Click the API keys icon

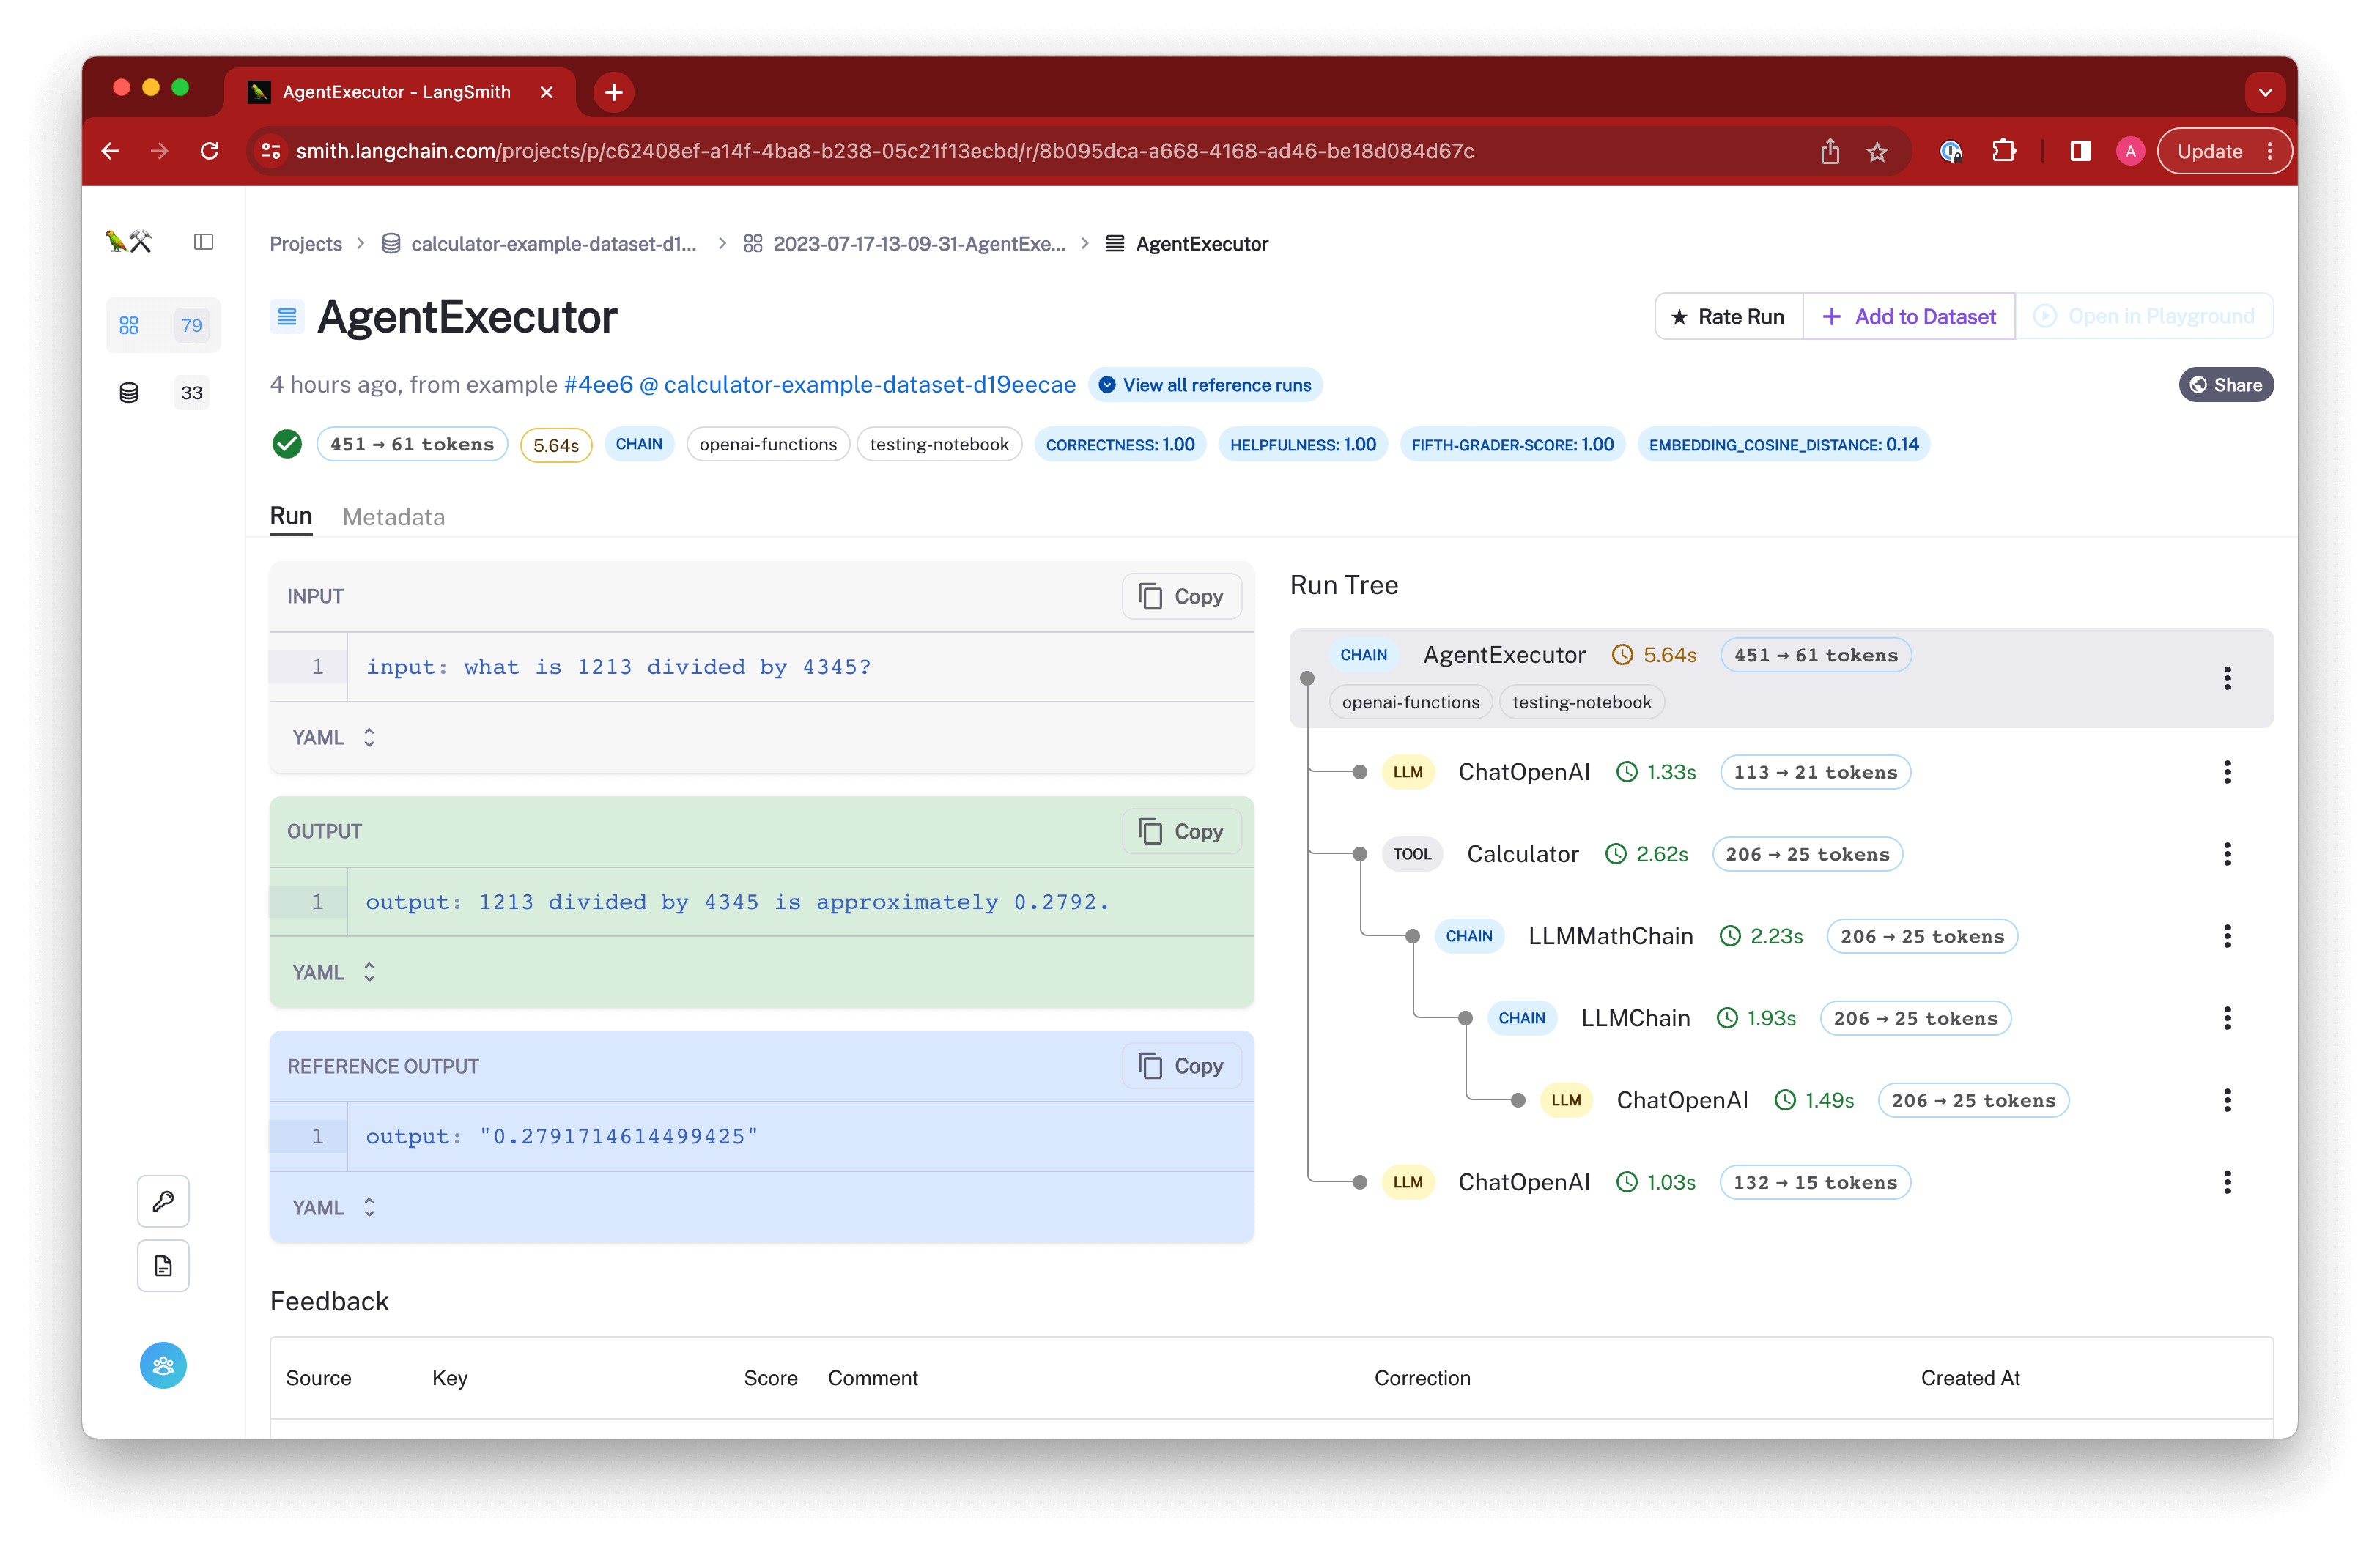click(163, 1201)
